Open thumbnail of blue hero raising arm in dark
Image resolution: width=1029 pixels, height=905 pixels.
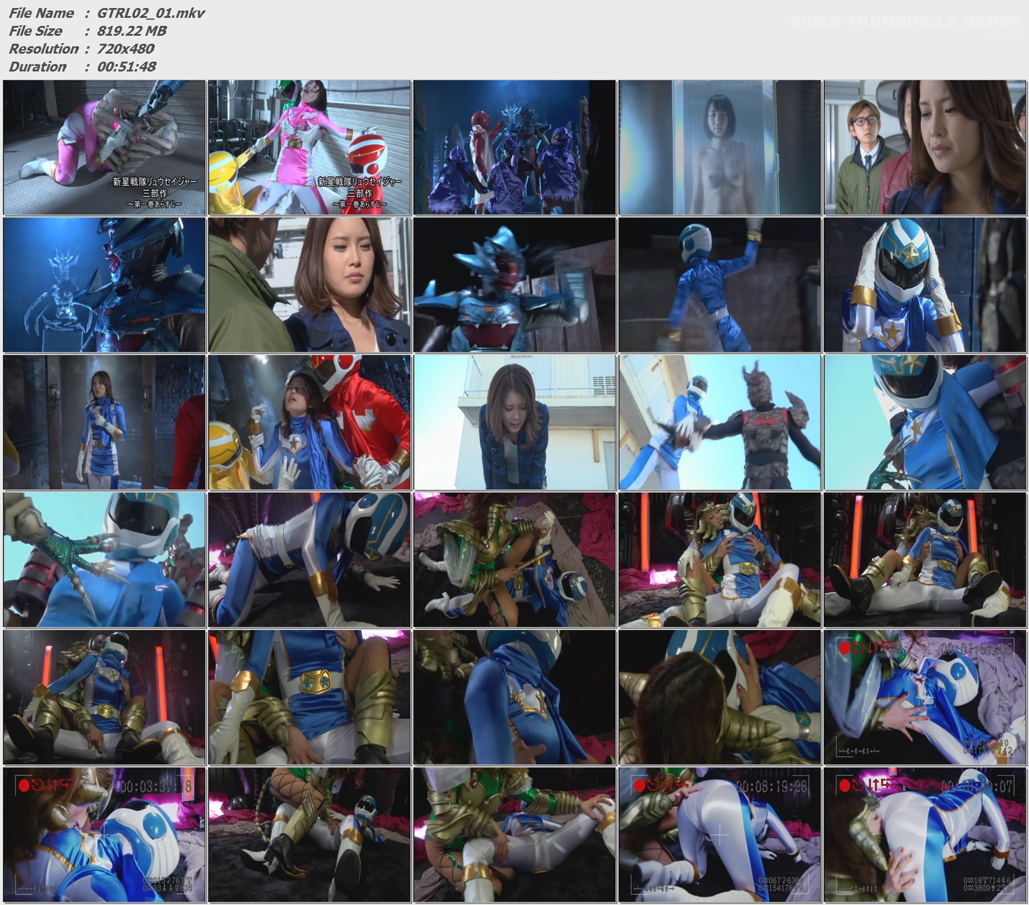tap(720, 284)
